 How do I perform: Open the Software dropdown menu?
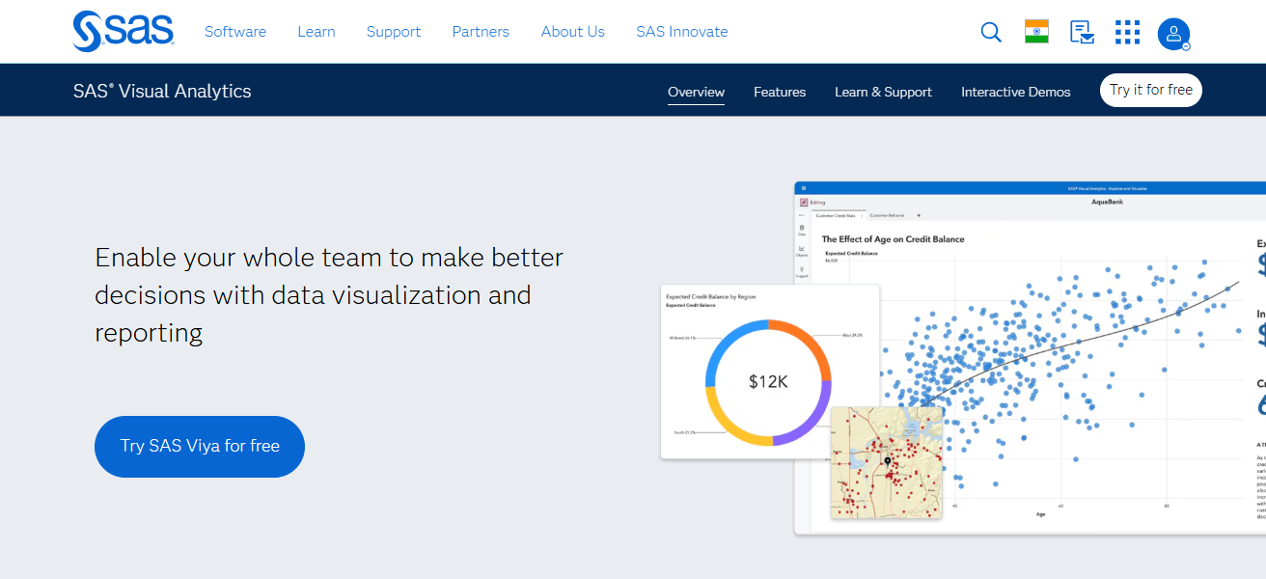pos(234,31)
